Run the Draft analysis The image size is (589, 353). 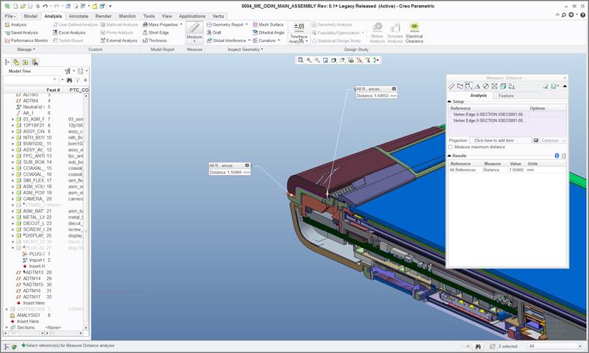tap(214, 32)
